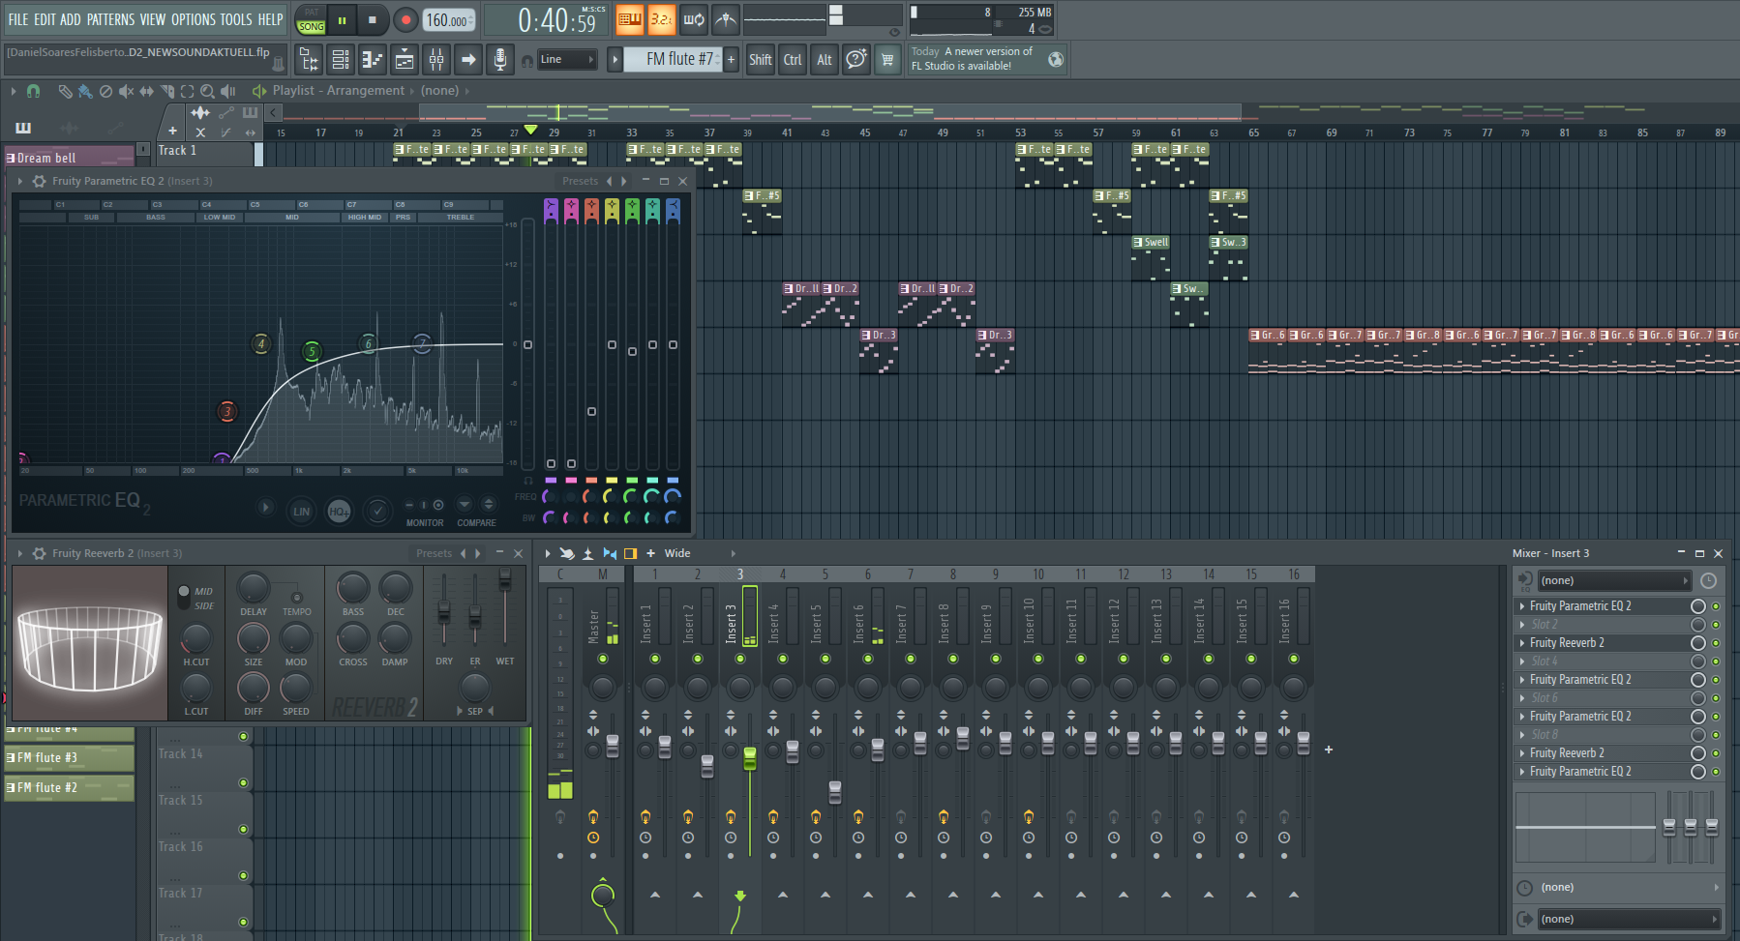This screenshot has width=1740, height=941.
Task: Click the shopping cart content library icon
Action: point(886,60)
